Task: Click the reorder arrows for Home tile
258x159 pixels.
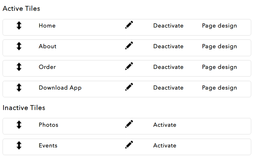Action: [x=19, y=26]
